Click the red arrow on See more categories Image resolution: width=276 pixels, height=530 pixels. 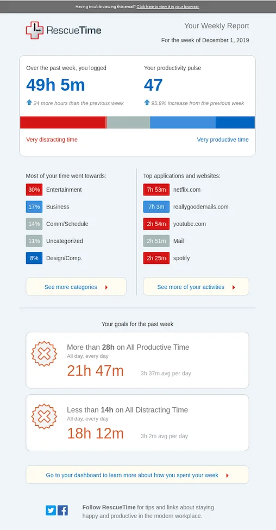(x=106, y=287)
